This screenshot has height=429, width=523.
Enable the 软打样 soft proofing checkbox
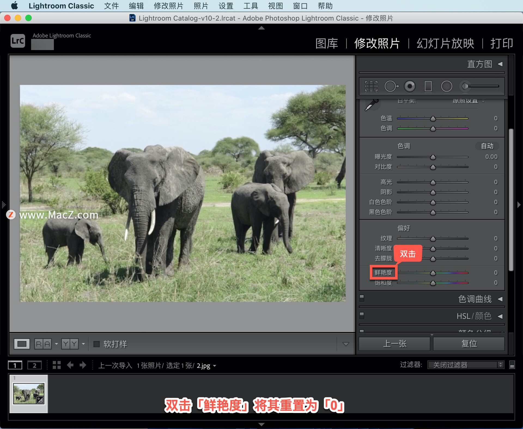pyautogui.click(x=96, y=344)
